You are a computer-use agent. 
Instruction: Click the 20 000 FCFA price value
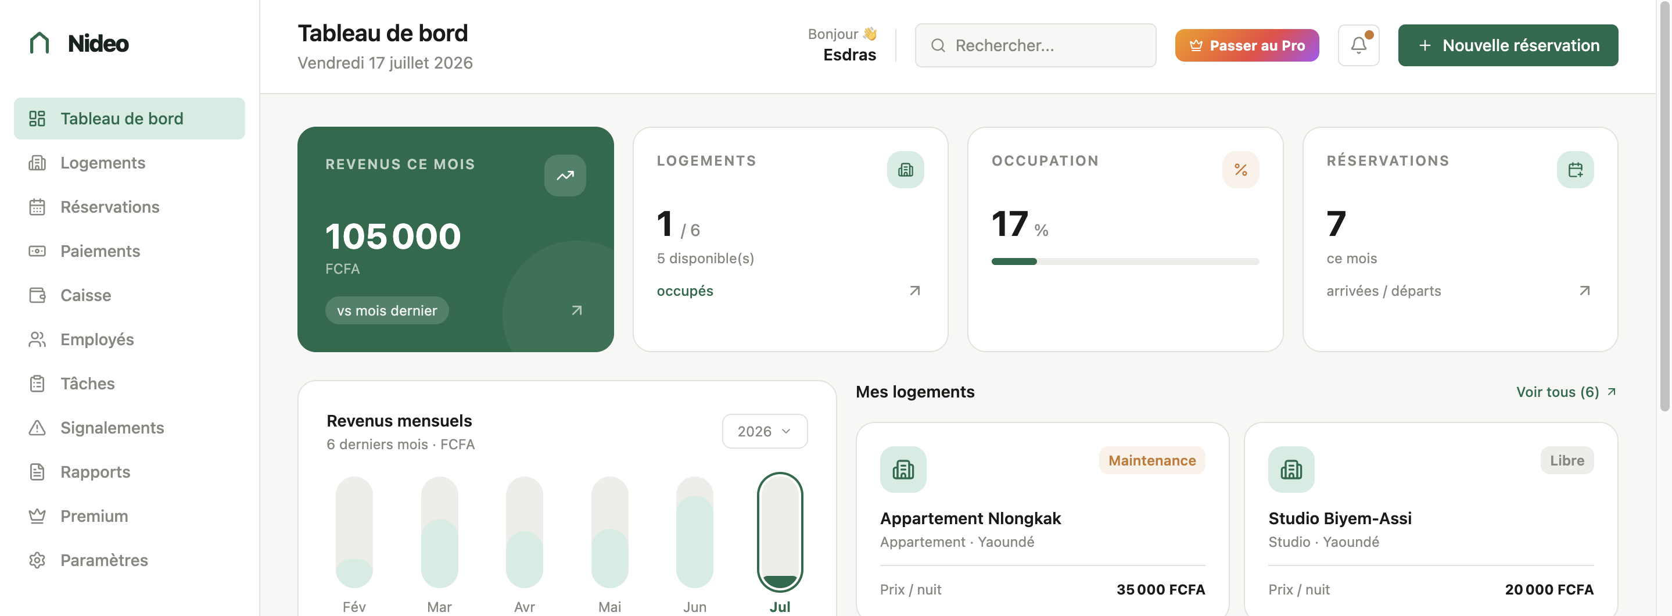pyautogui.click(x=1549, y=589)
